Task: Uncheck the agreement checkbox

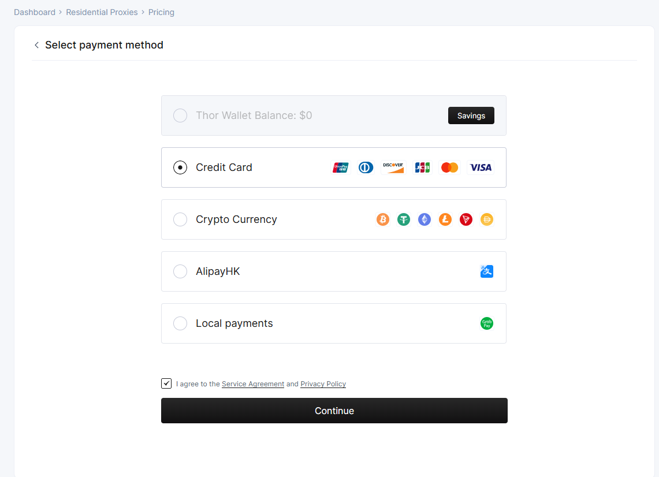Action: [x=166, y=383]
